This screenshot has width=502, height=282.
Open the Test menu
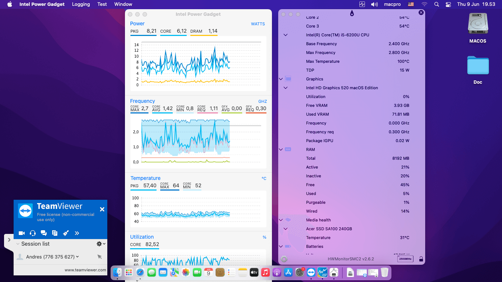pos(102,4)
